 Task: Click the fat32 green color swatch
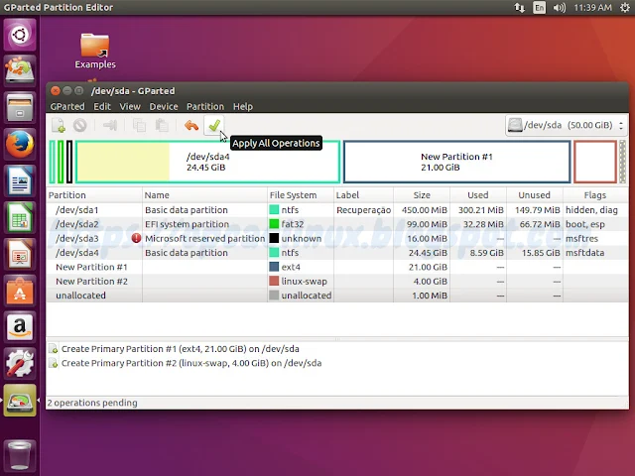point(274,224)
